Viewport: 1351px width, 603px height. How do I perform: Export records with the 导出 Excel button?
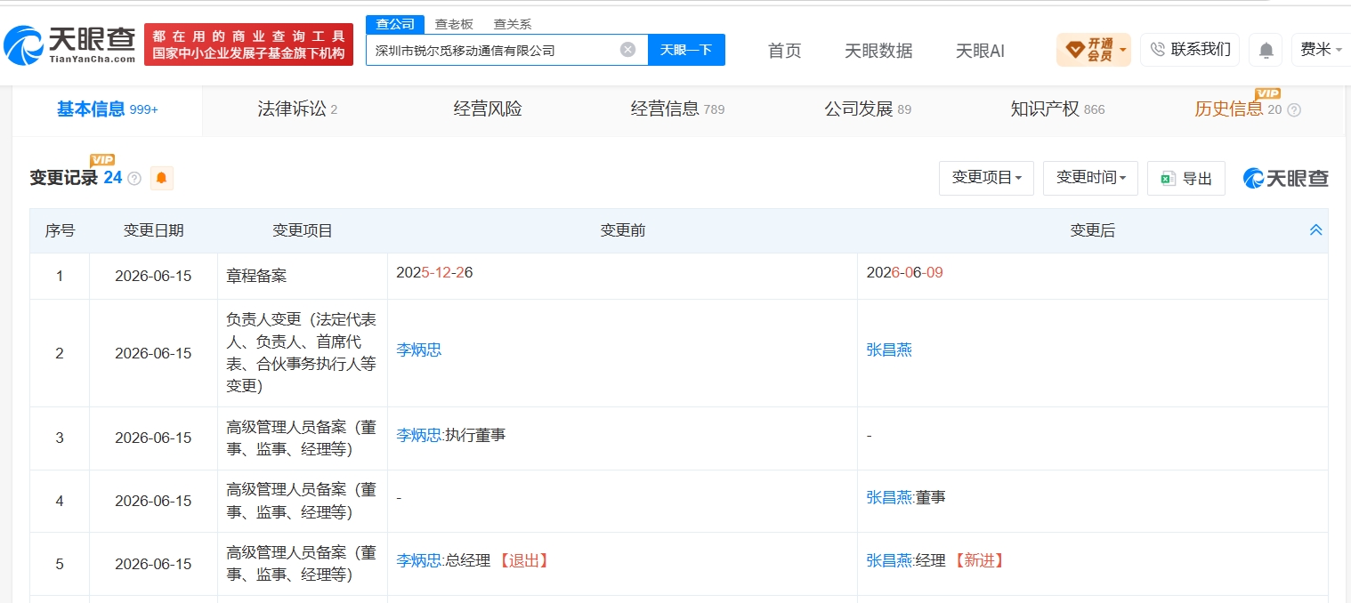[x=1186, y=179]
